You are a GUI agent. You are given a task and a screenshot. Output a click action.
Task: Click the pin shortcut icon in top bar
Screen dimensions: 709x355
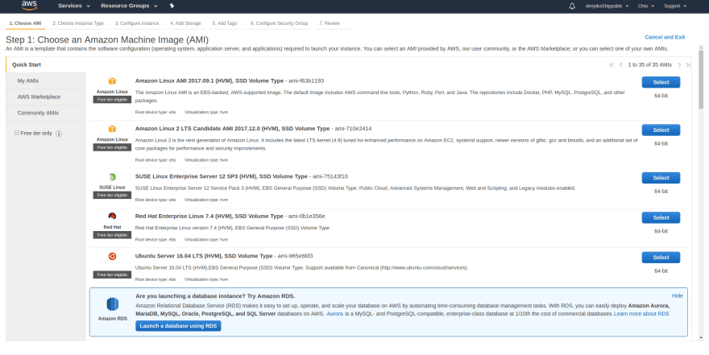pyautogui.click(x=172, y=6)
